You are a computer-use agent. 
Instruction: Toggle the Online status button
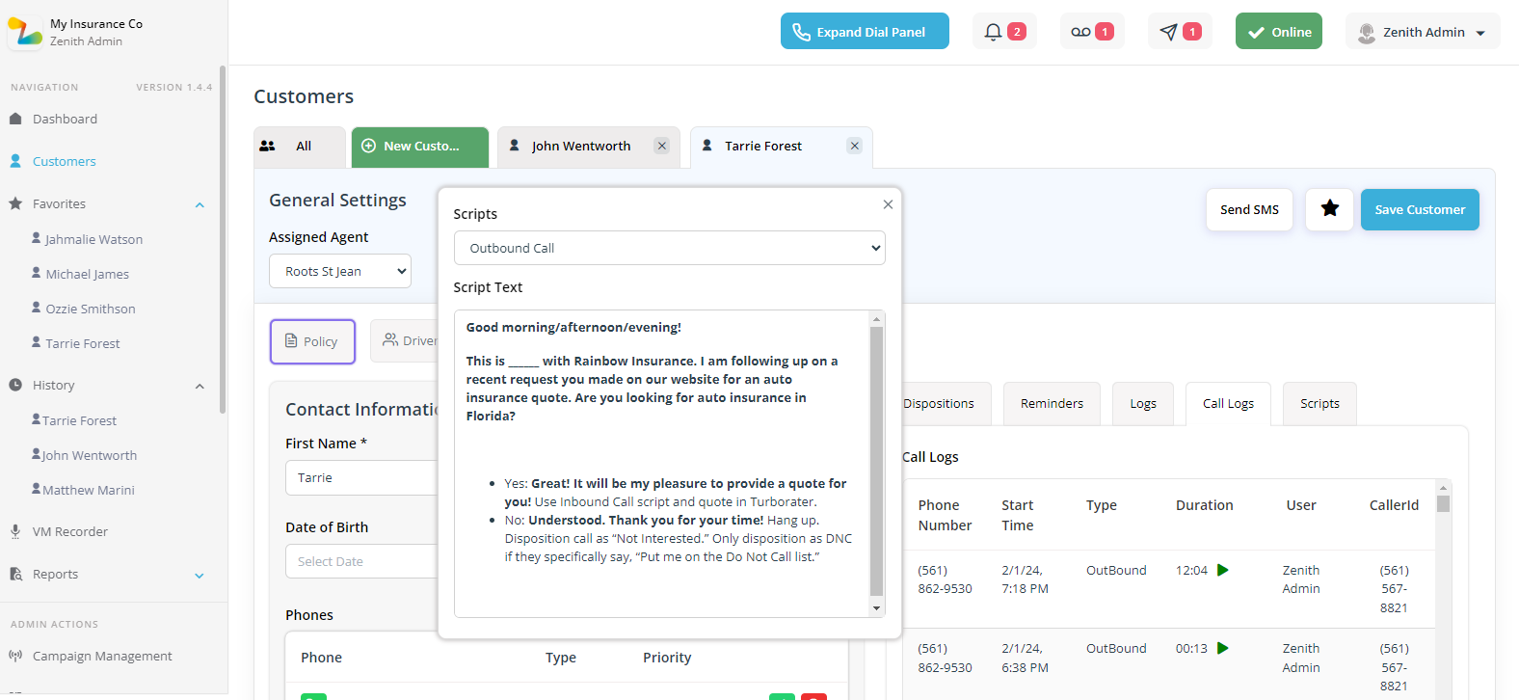[1279, 31]
